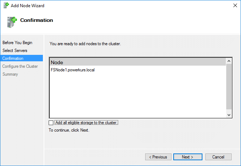
Task: Select Configure the Cluster step
Action: (x=20, y=66)
